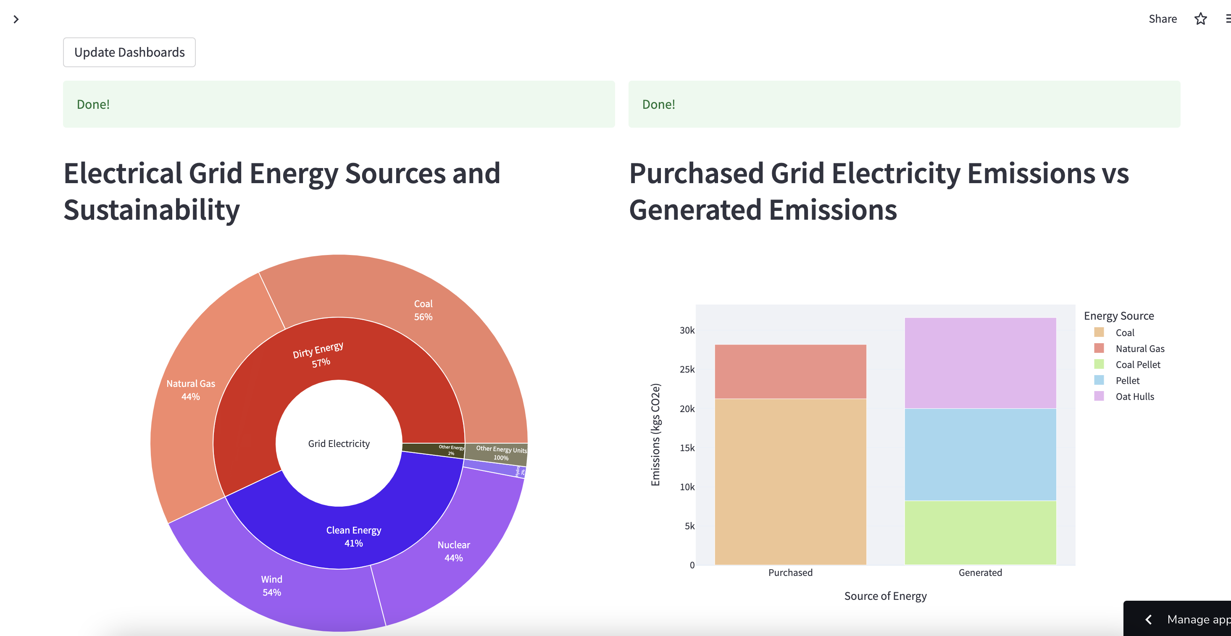Hide Coal Pellet series via legend

pyautogui.click(x=1137, y=365)
